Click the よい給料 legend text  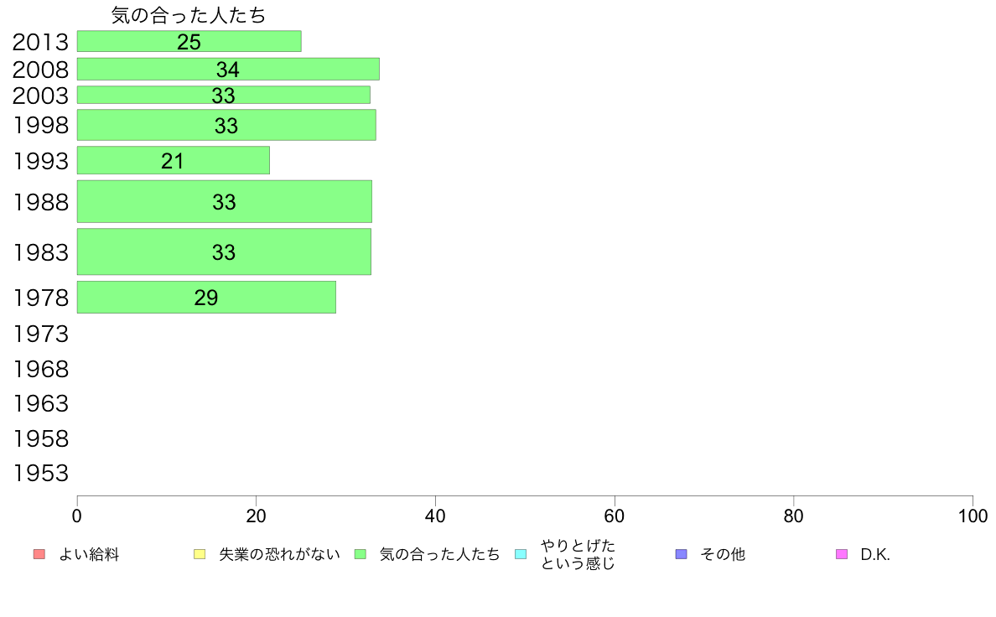point(89,555)
